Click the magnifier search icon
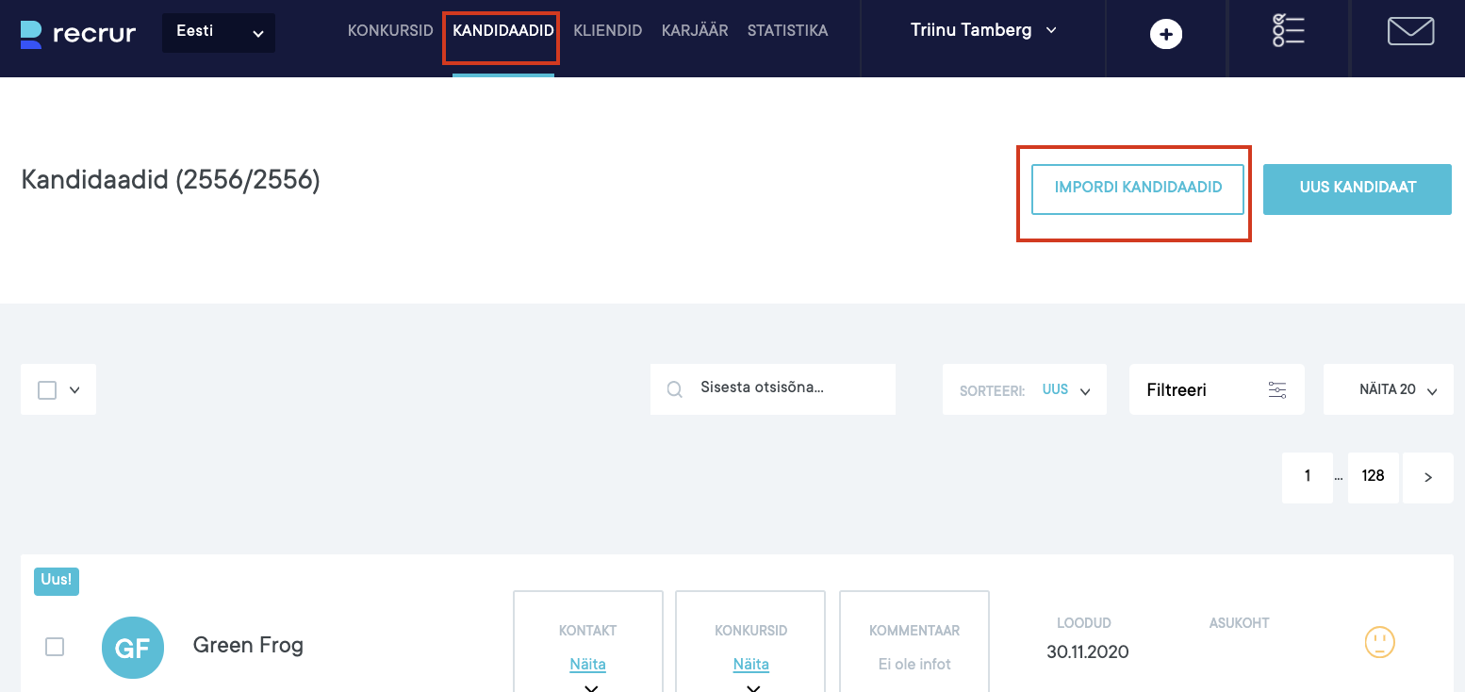Viewport: 1465px width, 692px height. click(x=675, y=389)
